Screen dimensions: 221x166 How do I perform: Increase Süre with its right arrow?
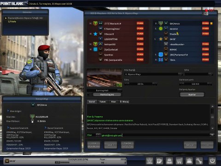pyautogui.click(x=154, y=83)
